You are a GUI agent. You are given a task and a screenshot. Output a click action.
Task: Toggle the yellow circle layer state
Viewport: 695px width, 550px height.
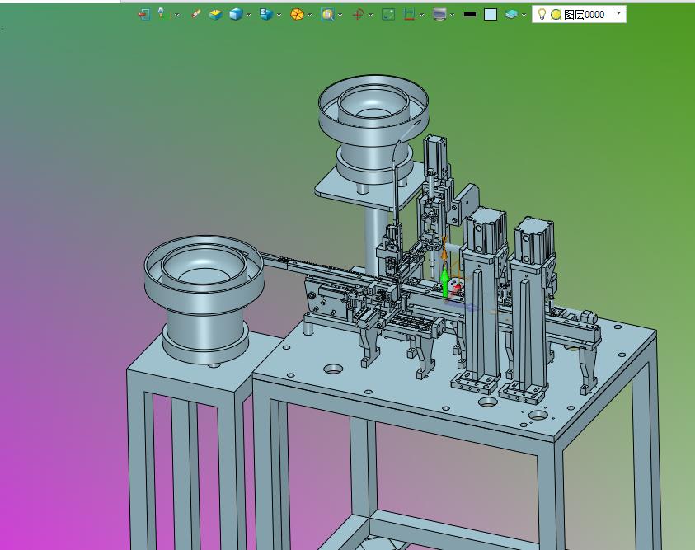point(556,14)
